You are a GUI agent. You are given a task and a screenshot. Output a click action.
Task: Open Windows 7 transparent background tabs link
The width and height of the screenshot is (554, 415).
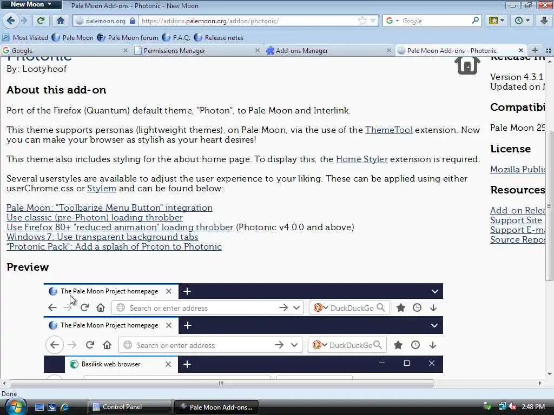(102, 237)
